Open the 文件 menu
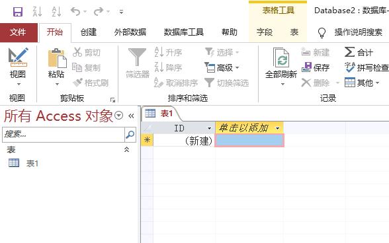 click(x=18, y=32)
